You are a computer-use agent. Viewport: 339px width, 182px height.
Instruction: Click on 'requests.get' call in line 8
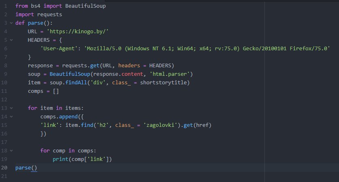pyautogui.click(x=81, y=66)
